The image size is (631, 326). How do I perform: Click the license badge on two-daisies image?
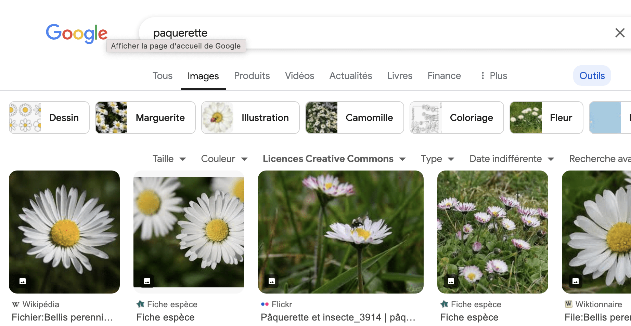click(x=147, y=281)
